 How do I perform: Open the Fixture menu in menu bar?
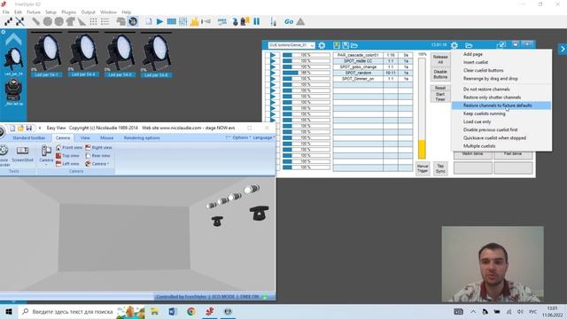(x=34, y=12)
